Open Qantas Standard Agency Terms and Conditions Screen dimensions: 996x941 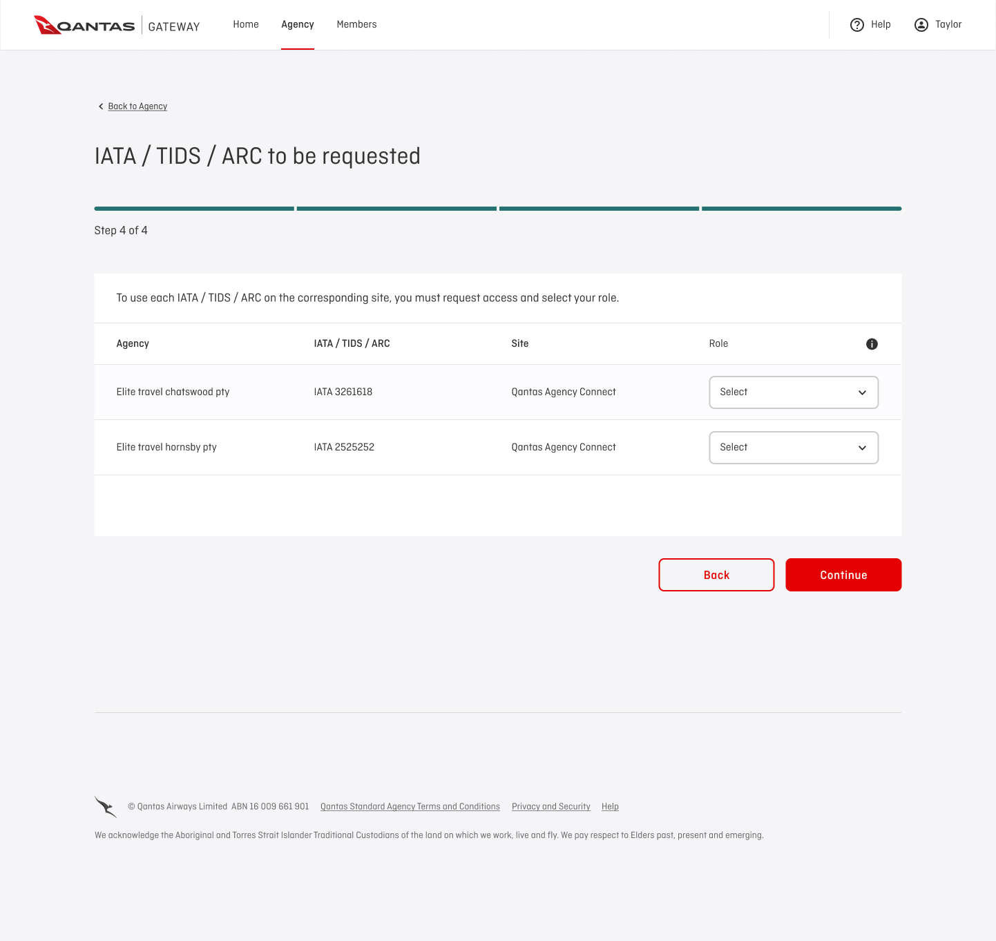[410, 806]
